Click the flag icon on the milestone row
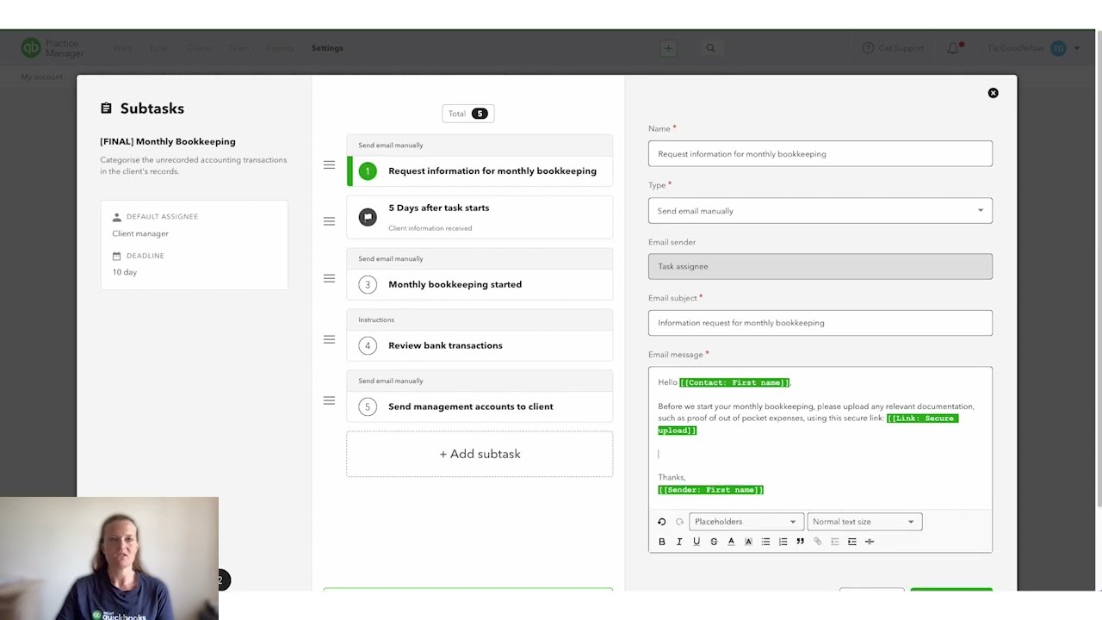1102x620 pixels. [x=368, y=217]
